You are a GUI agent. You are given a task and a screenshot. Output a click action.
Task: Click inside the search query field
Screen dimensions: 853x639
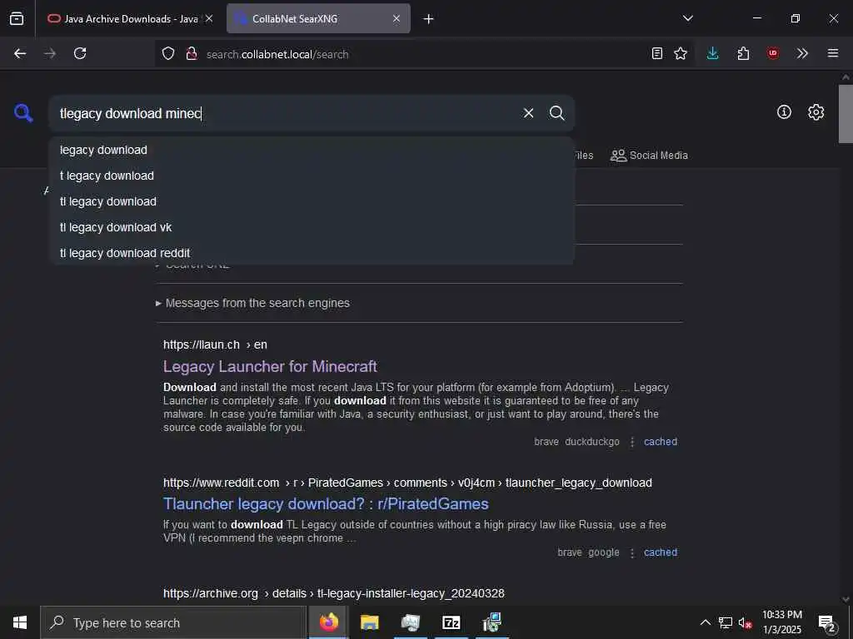[x=283, y=113]
